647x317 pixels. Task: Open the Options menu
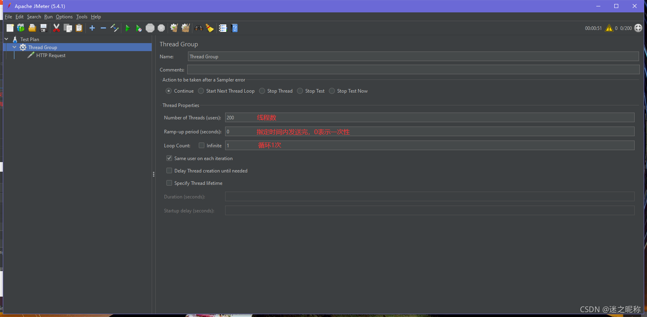(x=64, y=17)
